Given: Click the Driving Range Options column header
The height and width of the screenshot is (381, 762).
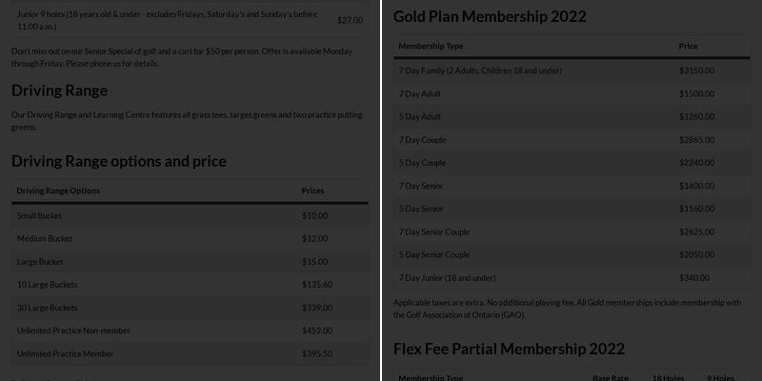Looking at the screenshot, I should click(x=58, y=190).
